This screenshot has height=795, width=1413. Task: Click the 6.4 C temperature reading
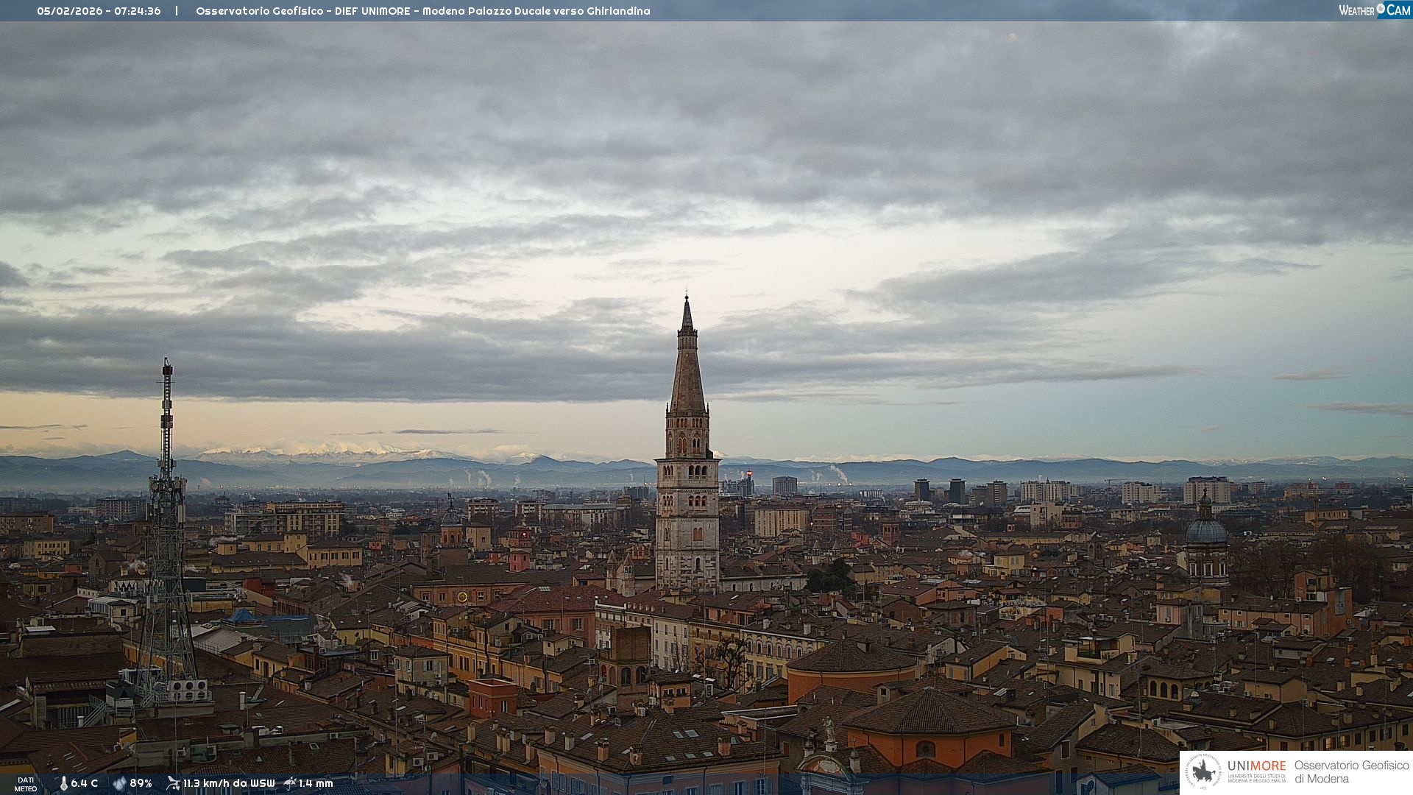click(x=85, y=783)
